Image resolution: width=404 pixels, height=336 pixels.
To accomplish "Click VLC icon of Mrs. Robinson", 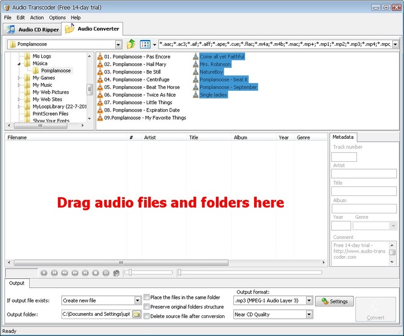I will [195, 64].
